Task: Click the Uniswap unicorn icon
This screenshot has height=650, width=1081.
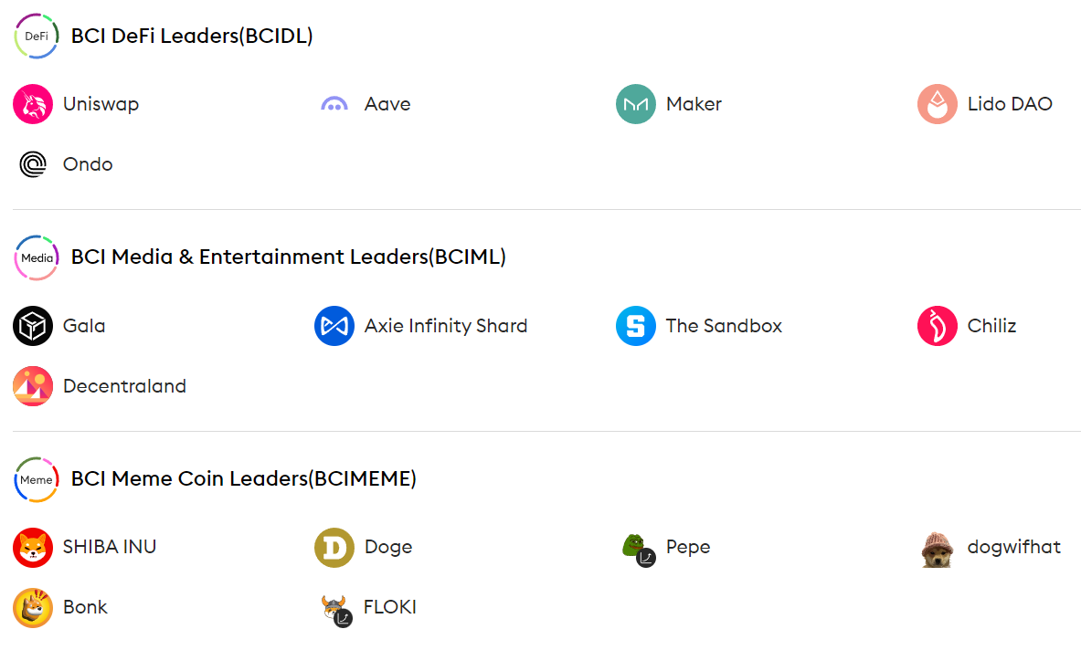Action: 32,103
